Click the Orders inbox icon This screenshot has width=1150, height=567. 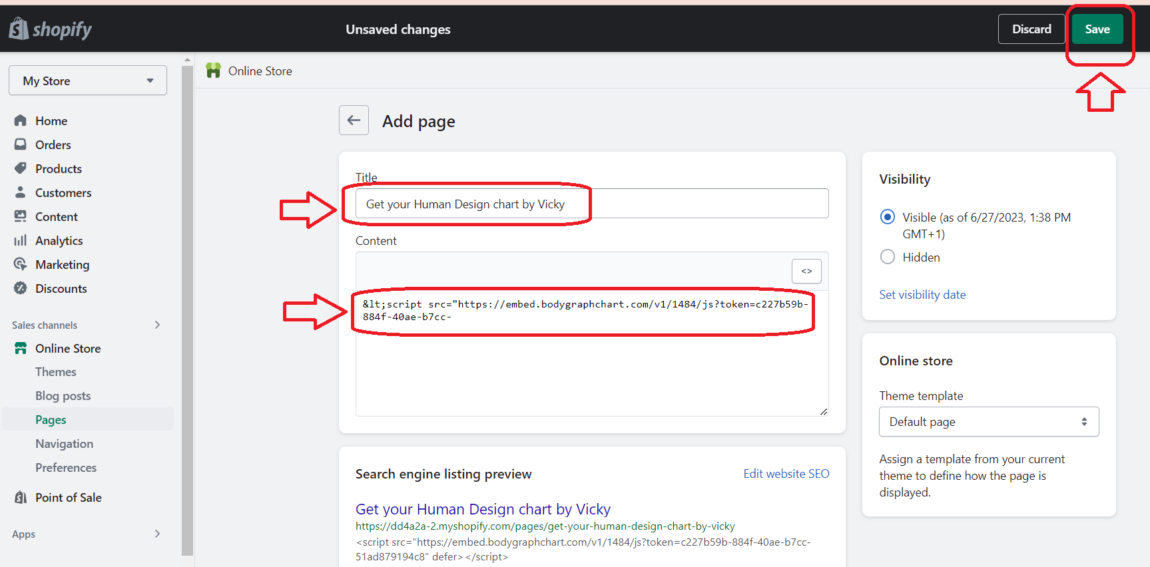[x=21, y=144]
